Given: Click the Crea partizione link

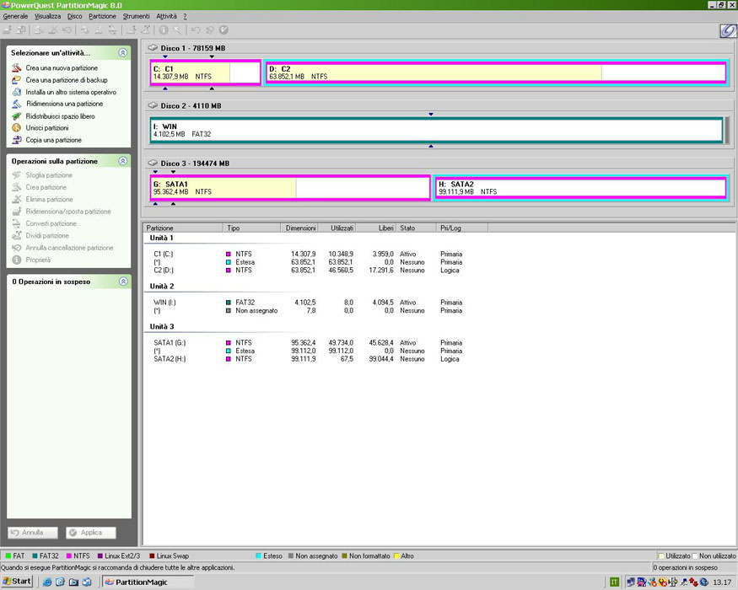Looking at the screenshot, I should click(46, 187).
